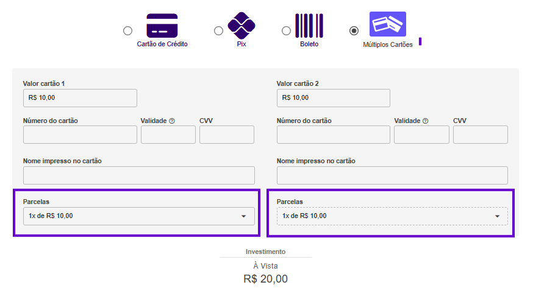Click the Validade help icon for card 2
Image resolution: width=533 pixels, height=296 pixels.
425,121
